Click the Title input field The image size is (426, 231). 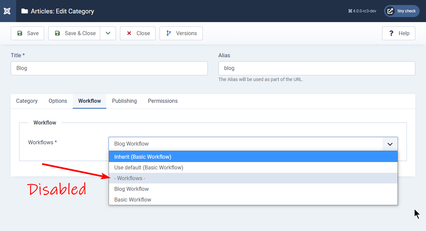pos(109,68)
